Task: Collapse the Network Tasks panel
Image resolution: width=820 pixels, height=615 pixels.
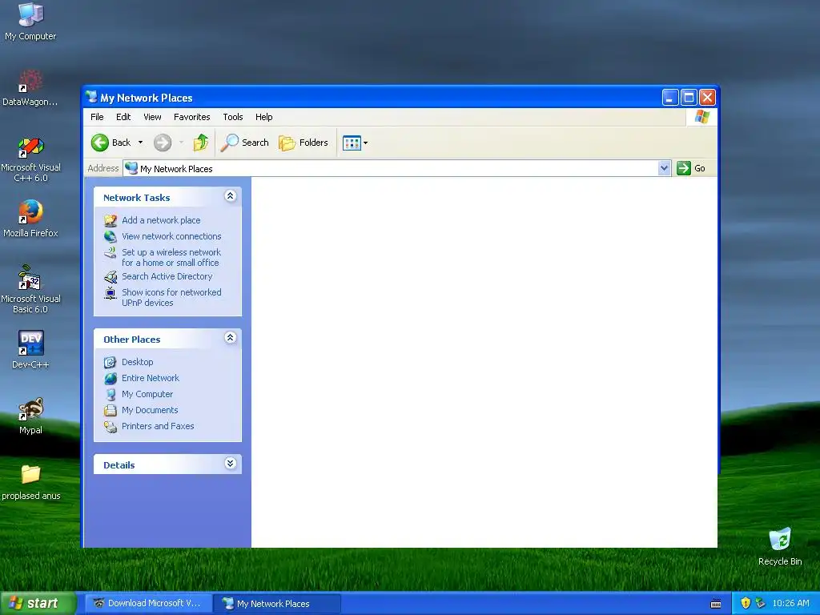Action: [x=230, y=196]
